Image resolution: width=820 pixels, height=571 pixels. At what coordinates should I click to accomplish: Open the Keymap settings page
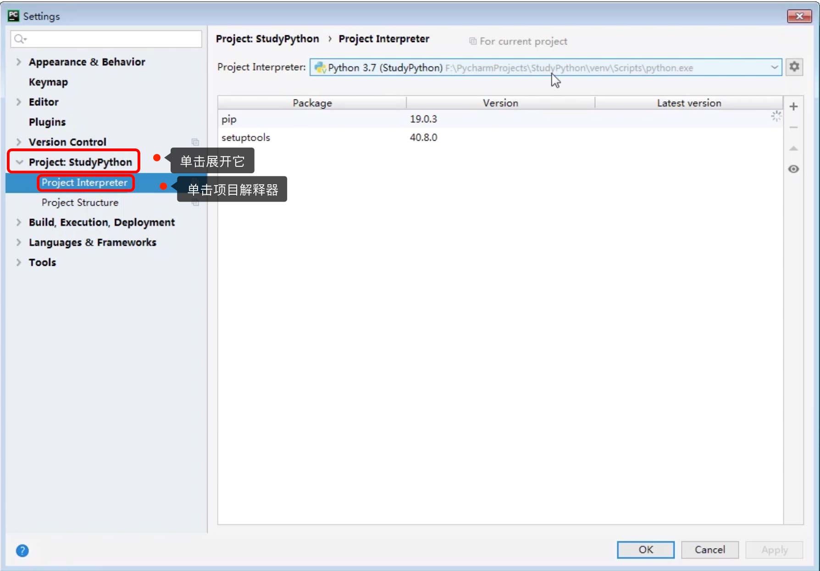pos(48,82)
